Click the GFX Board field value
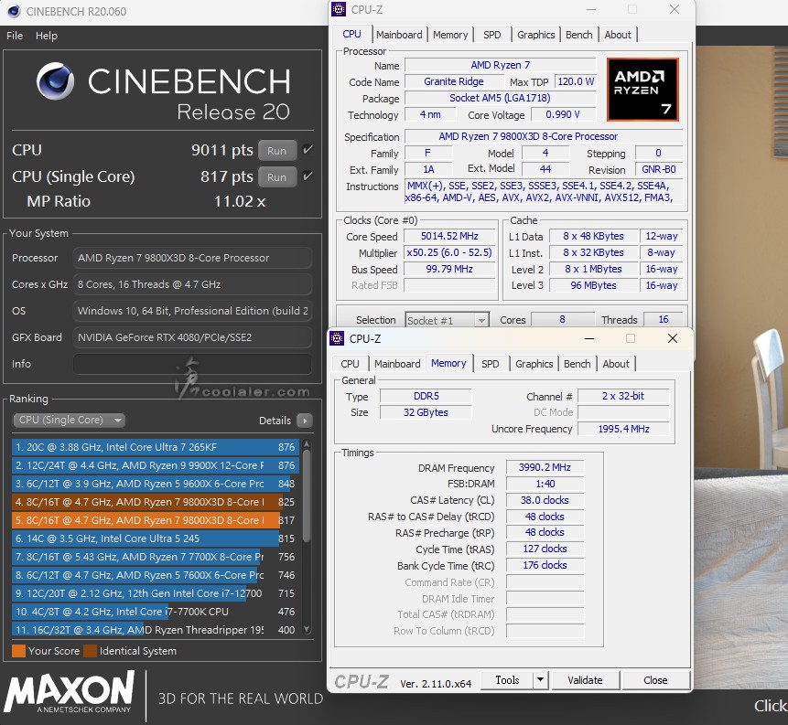The width and height of the screenshot is (788, 725). coord(192,337)
